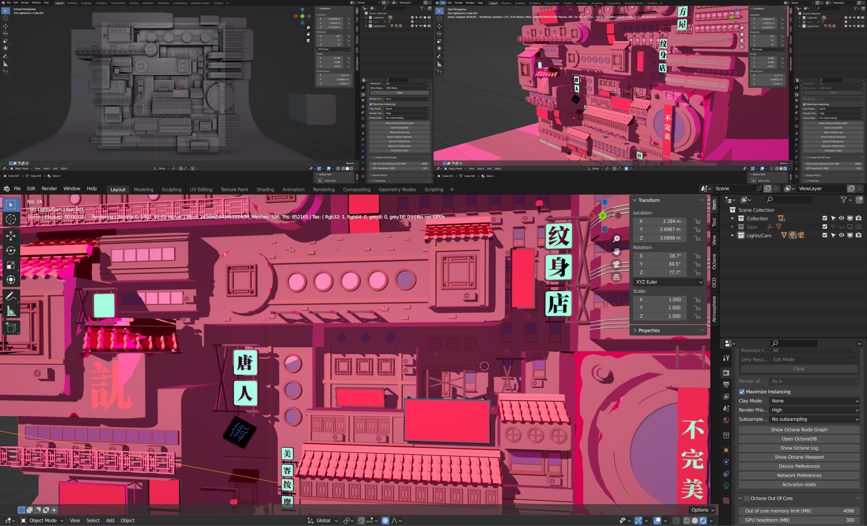Choose the Add Cube tool
Viewport: 867px width, 526px height.
[11, 327]
